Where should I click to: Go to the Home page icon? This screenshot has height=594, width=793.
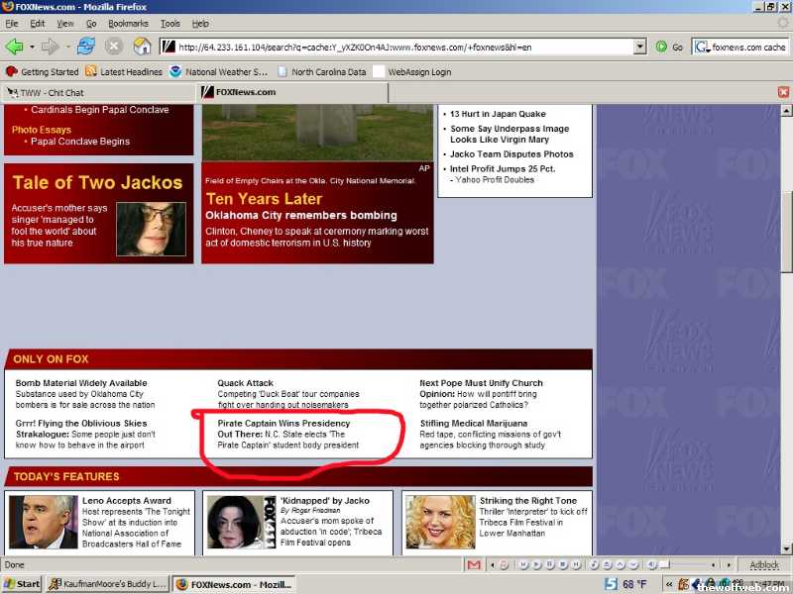click(142, 47)
